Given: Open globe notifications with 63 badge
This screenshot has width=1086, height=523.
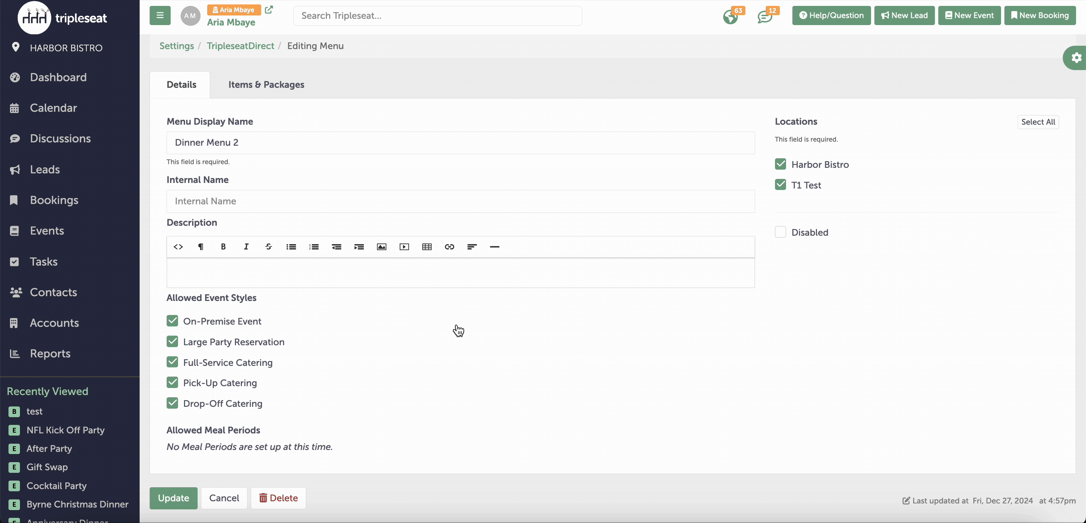Looking at the screenshot, I should click(731, 17).
